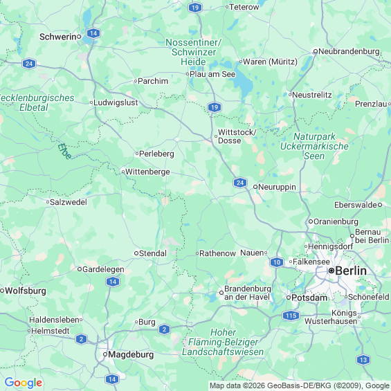Click the A115 highway shield near Potsdam
The height and width of the screenshot is (391, 391).
point(291,316)
